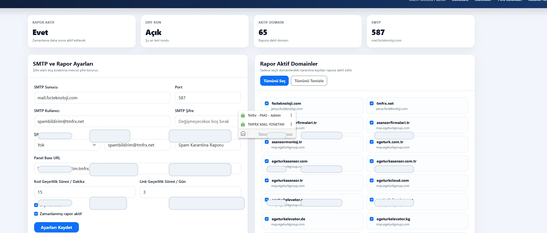Open the three-dot menu for TMFRX MAIL YONETIMI

click(x=291, y=125)
